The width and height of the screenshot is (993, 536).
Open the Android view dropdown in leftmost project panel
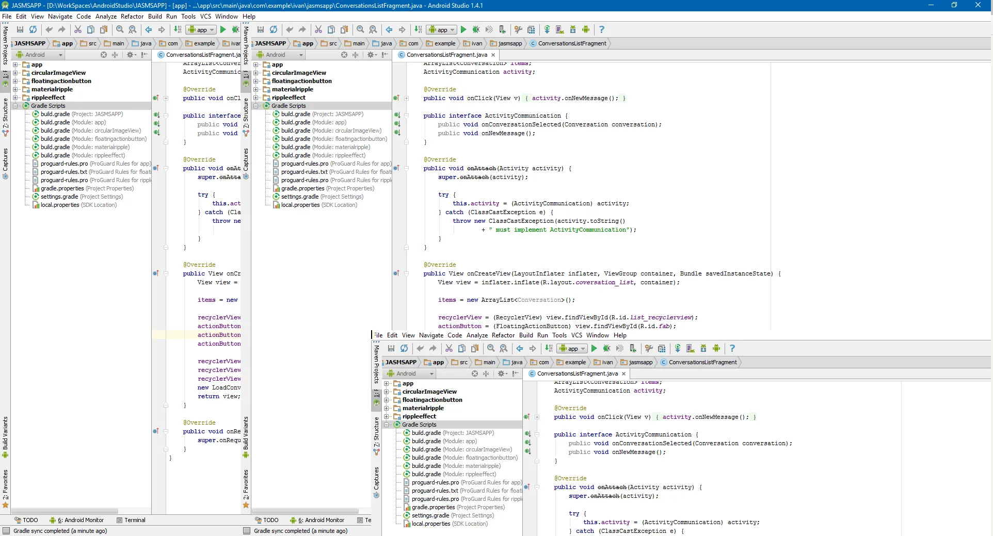(39, 55)
